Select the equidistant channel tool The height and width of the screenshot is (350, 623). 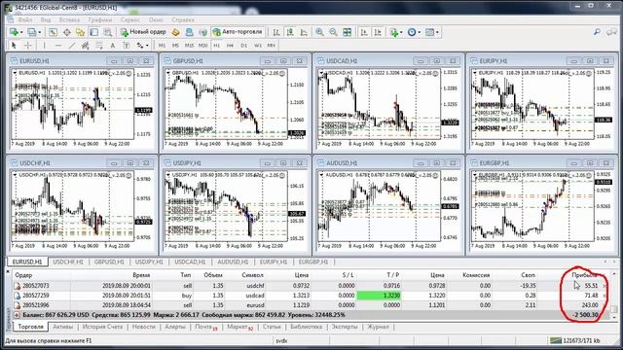(x=85, y=46)
